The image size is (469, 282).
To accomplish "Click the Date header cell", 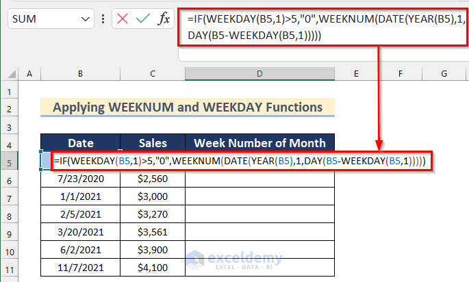I will (x=80, y=143).
